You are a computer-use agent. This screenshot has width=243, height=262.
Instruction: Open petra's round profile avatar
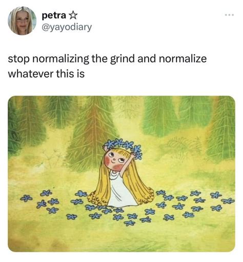(x=22, y=21)
